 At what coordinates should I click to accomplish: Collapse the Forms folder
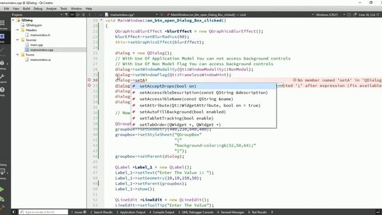(17, 54)
